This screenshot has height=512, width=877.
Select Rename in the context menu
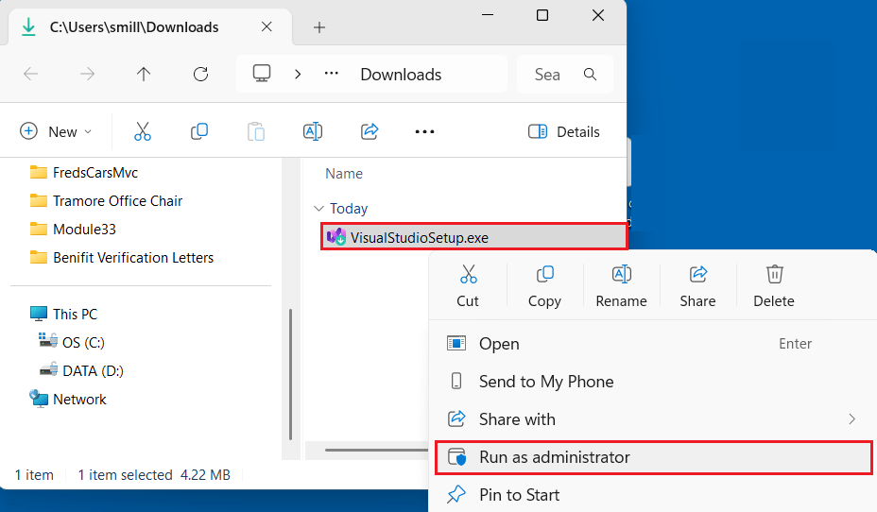coord(622,285)
